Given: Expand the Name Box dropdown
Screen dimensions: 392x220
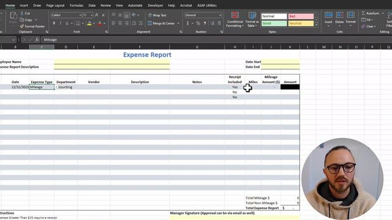Looking at the screenshot, I should [13, 40].
